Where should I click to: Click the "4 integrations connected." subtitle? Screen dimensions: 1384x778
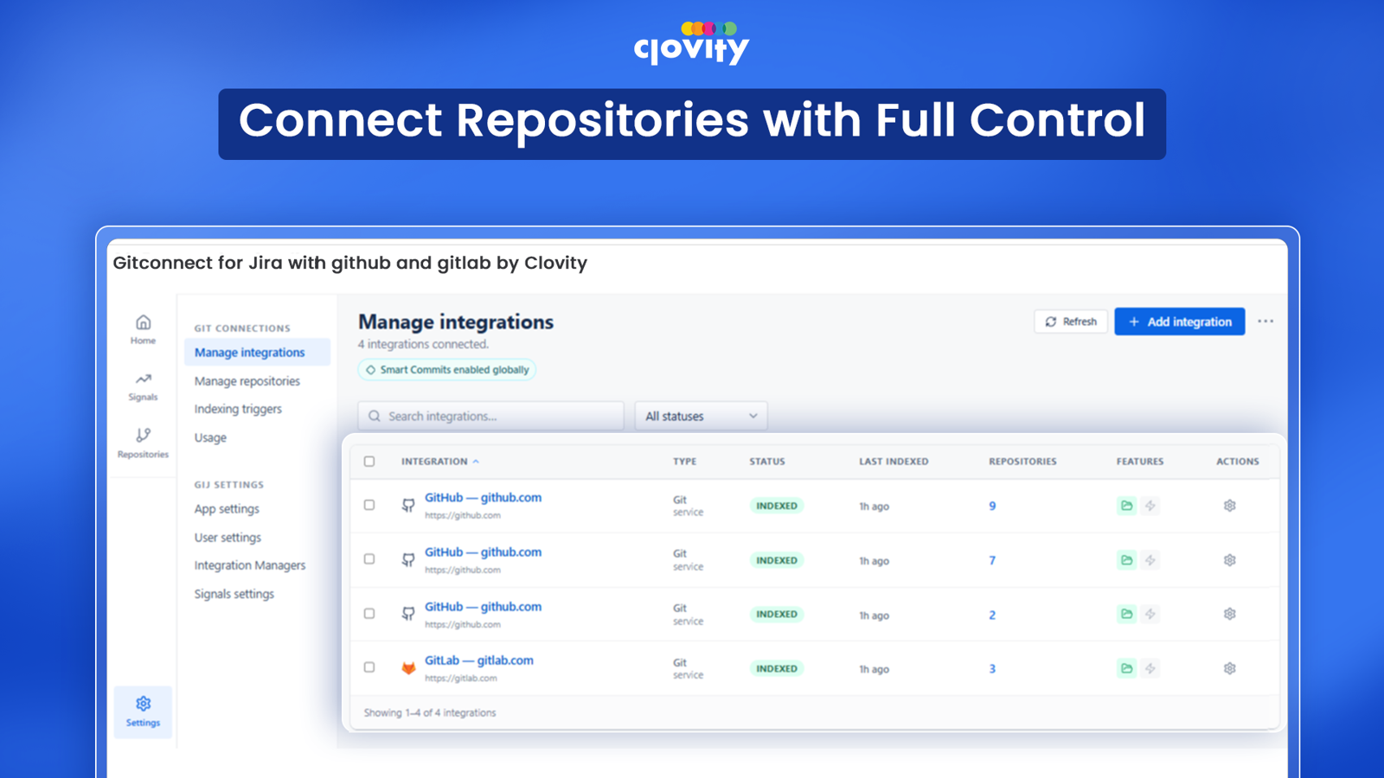point(424,344)
